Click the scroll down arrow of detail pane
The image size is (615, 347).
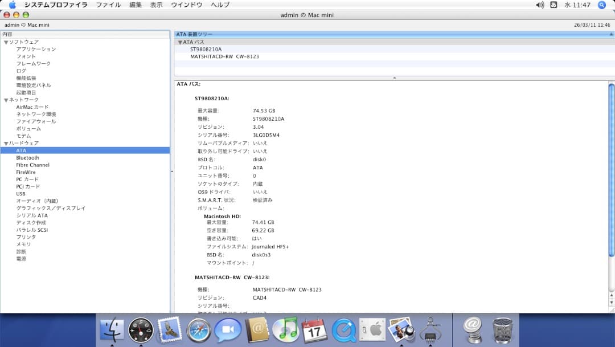[x=612, y=303]
